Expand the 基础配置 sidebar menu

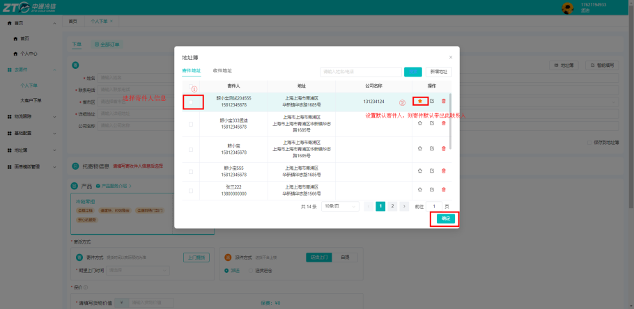[x=31, y=133]
